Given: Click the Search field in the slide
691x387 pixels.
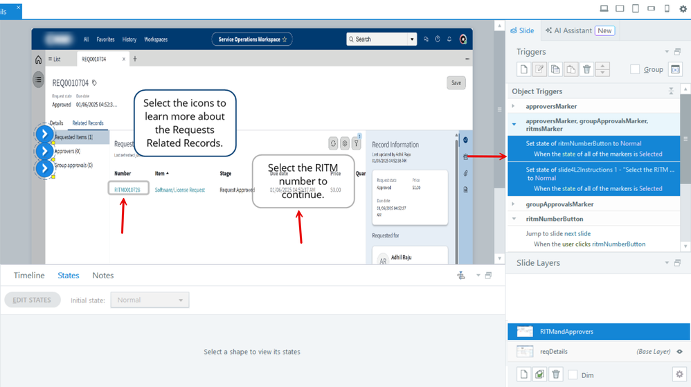Looking at the screenshot, I should tap(377, 39).
